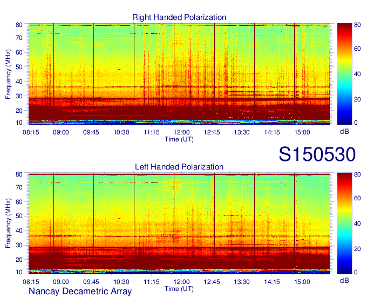Click the 70 MHz tick on the bottom frequency axis
Viewport: 367px width, 298px height.
point(19,187)
